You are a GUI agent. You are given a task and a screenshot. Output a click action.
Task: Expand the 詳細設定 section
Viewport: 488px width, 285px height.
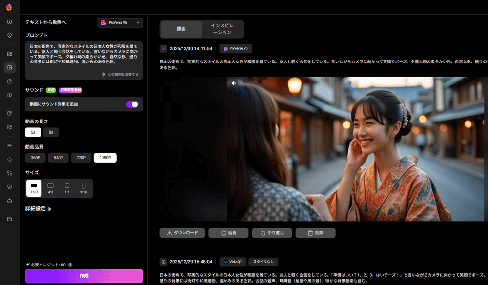coord(39,209)
